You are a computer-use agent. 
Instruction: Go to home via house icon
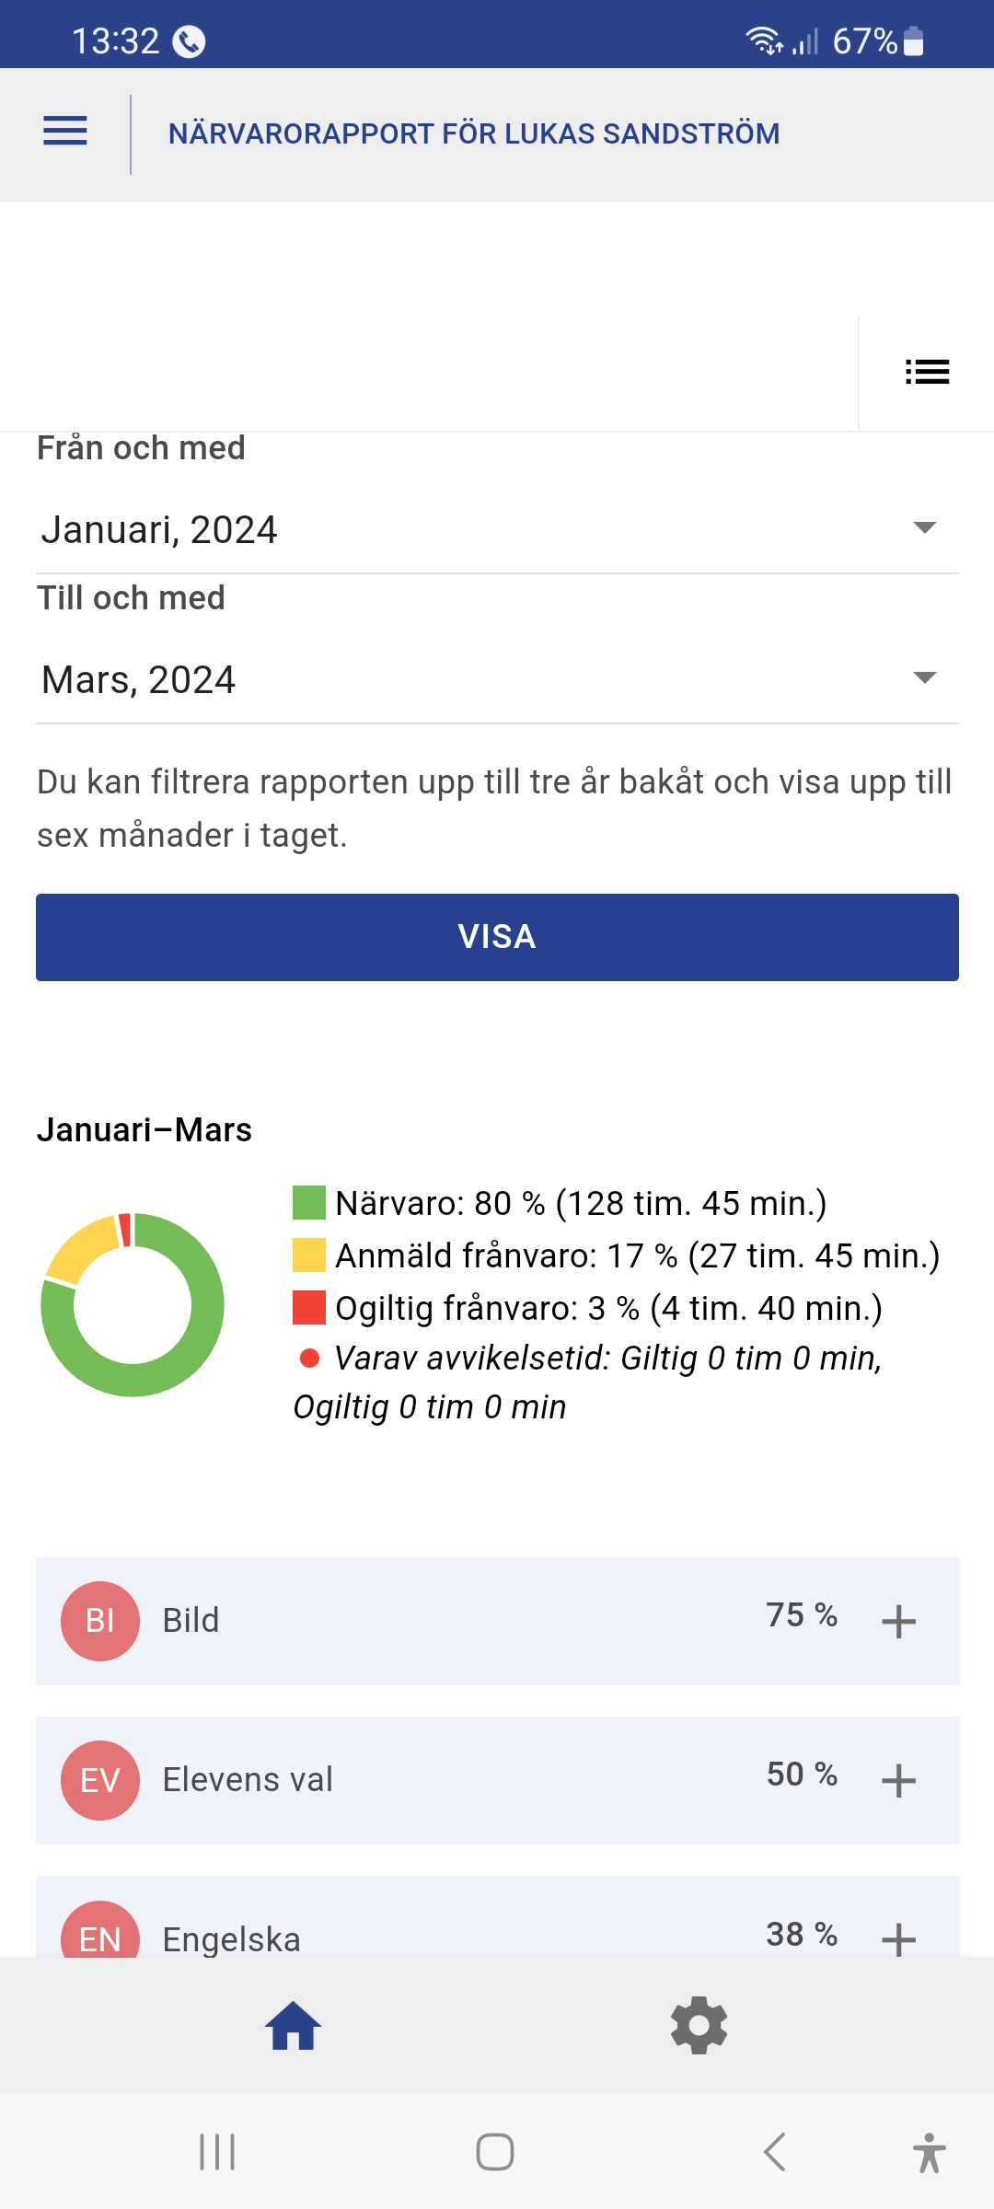[293, 2026]
